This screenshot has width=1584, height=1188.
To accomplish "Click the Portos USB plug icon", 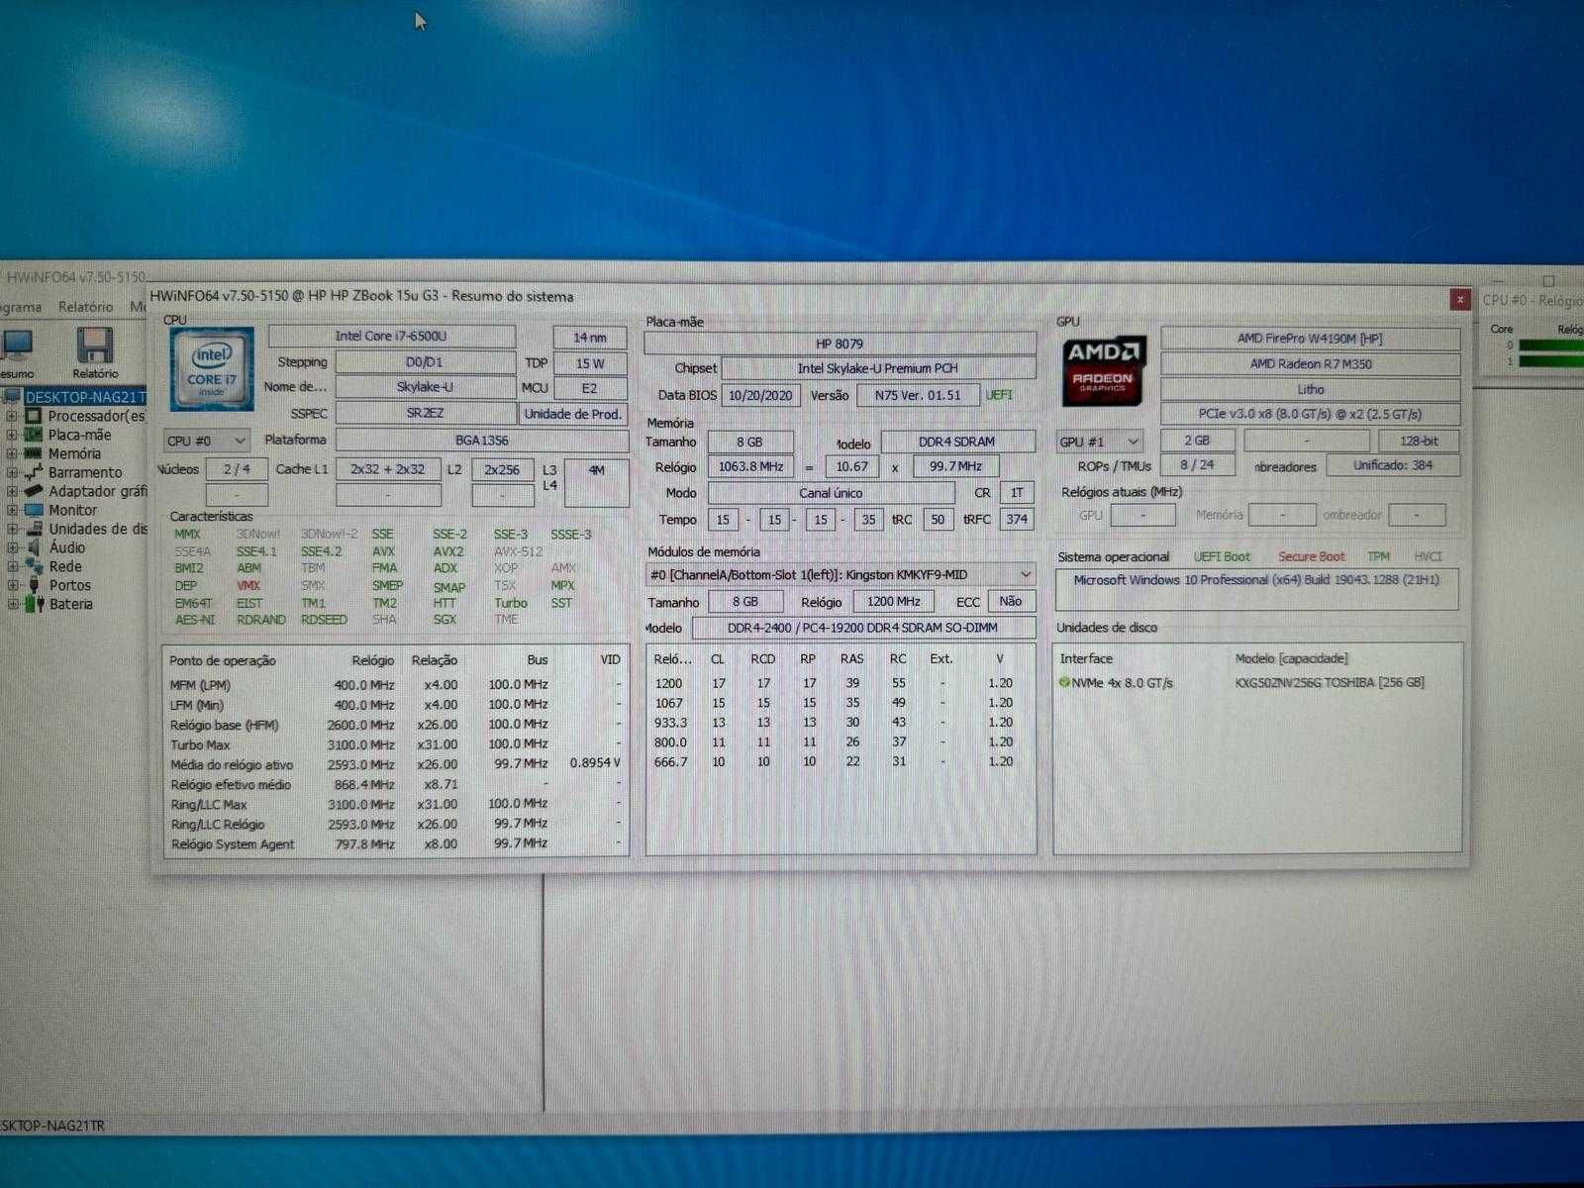I will (x=34, y=585).
